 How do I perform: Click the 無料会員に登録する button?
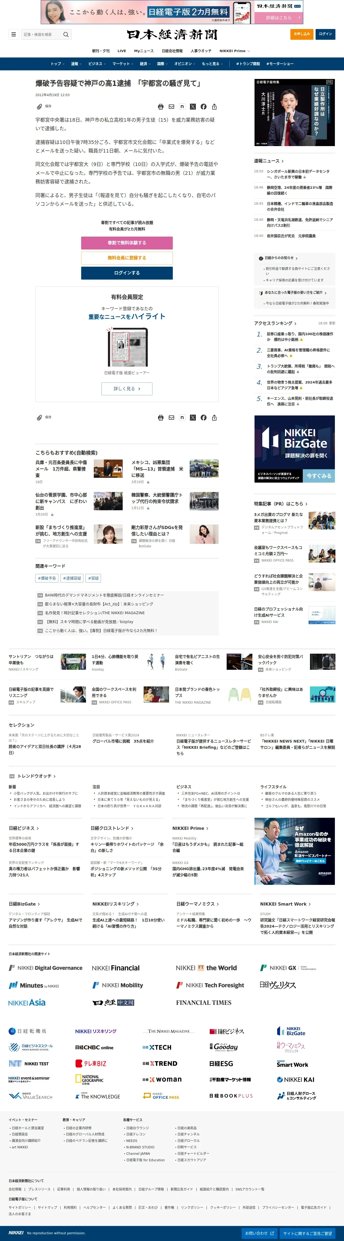[x=127, y=258]
